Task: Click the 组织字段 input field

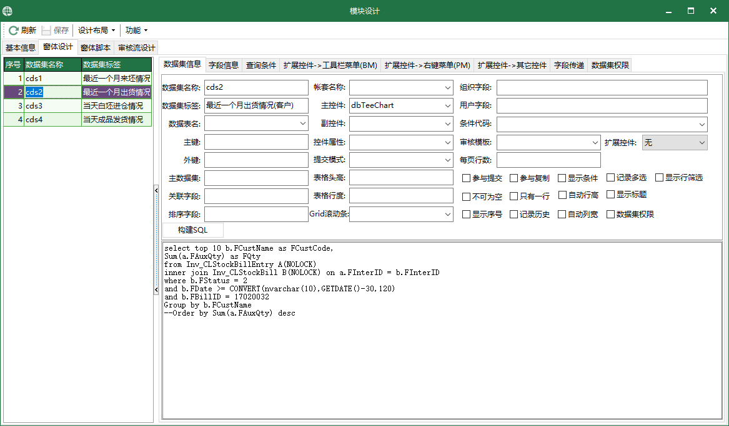Action: pos(602,87)
